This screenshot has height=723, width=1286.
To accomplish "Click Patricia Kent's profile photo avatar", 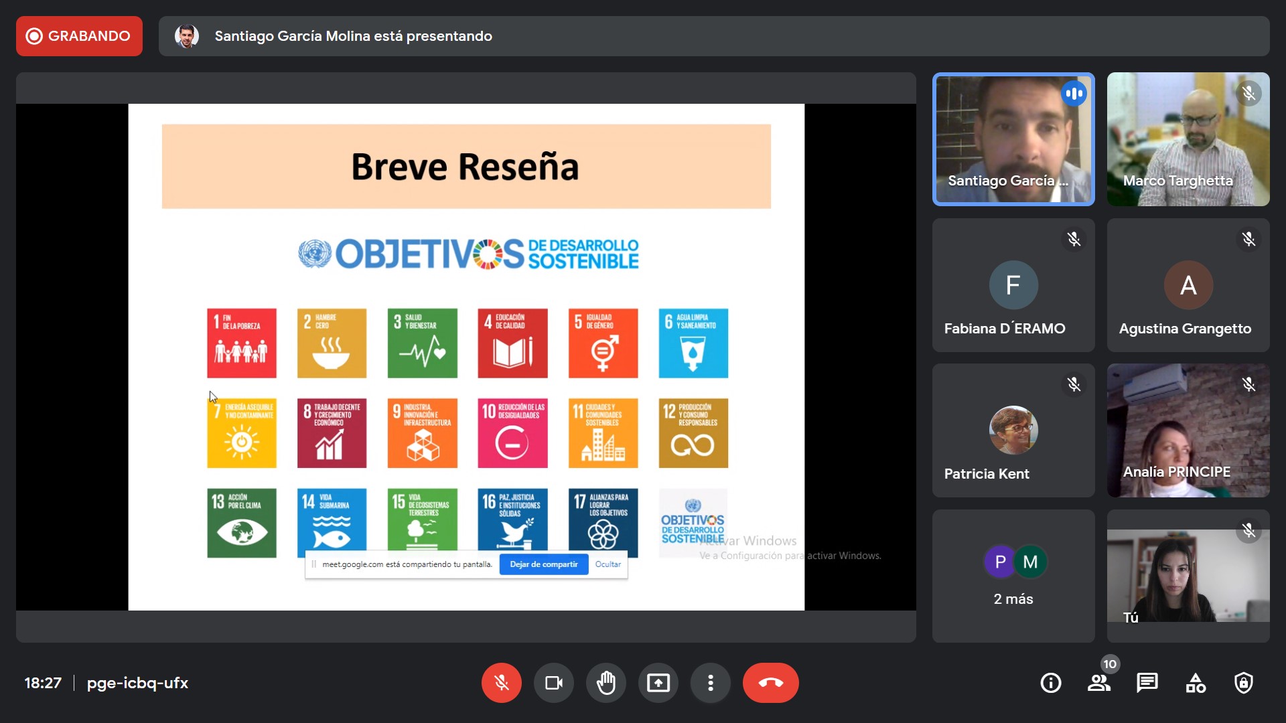I will click(x=1013, y=430).
